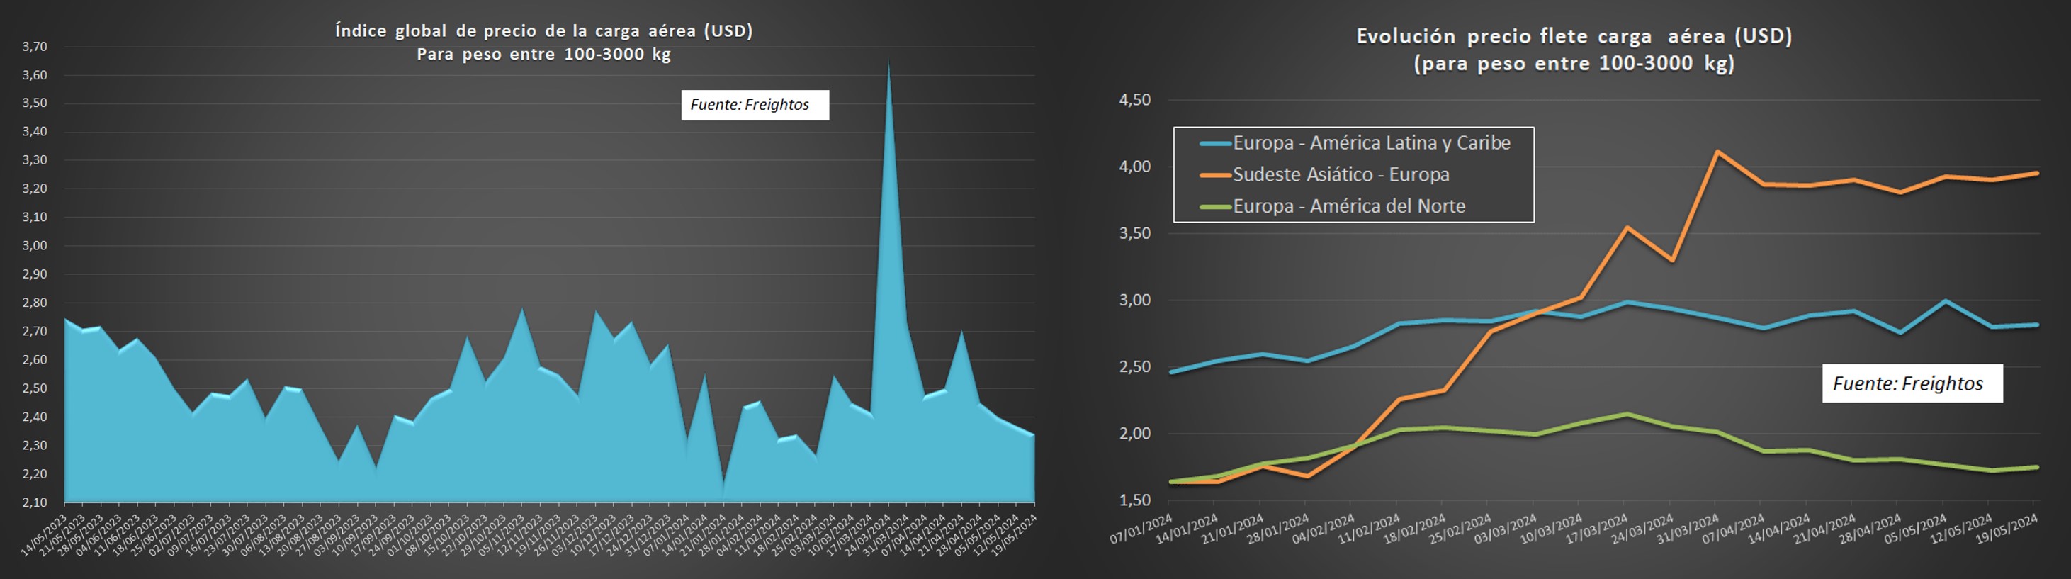Click the blue line's first point at 07/01/2024
This screenshot has width=2071, height=579.
click(x=1170, y=372)
